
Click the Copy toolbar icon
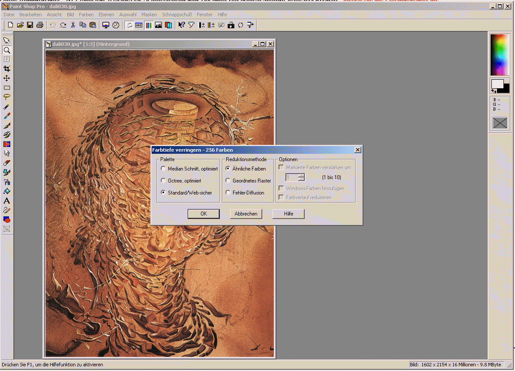pos(83,25)
